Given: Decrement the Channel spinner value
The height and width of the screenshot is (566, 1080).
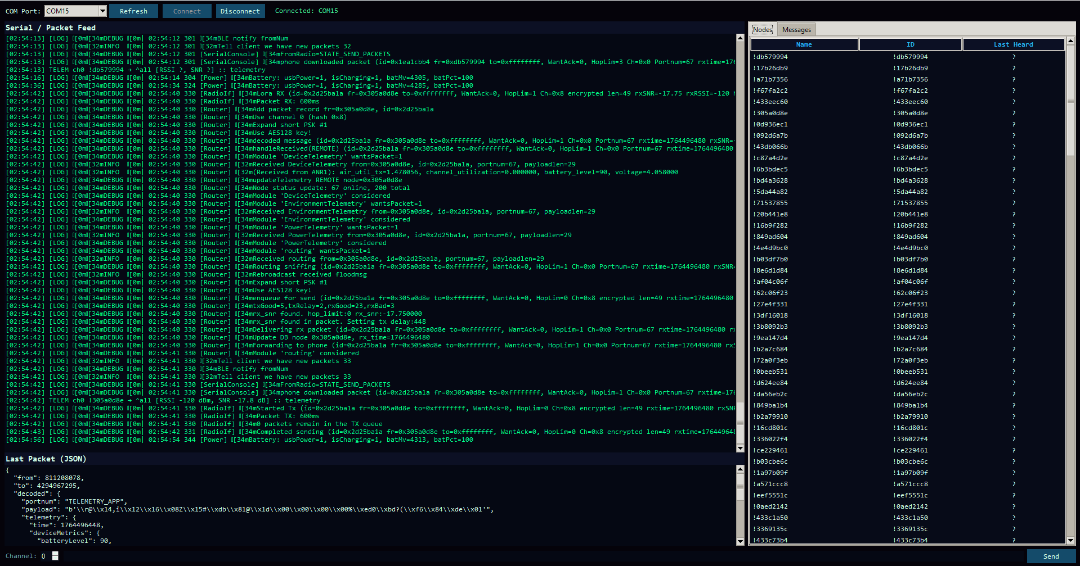Looking at the screenshot, I should 55,558.
